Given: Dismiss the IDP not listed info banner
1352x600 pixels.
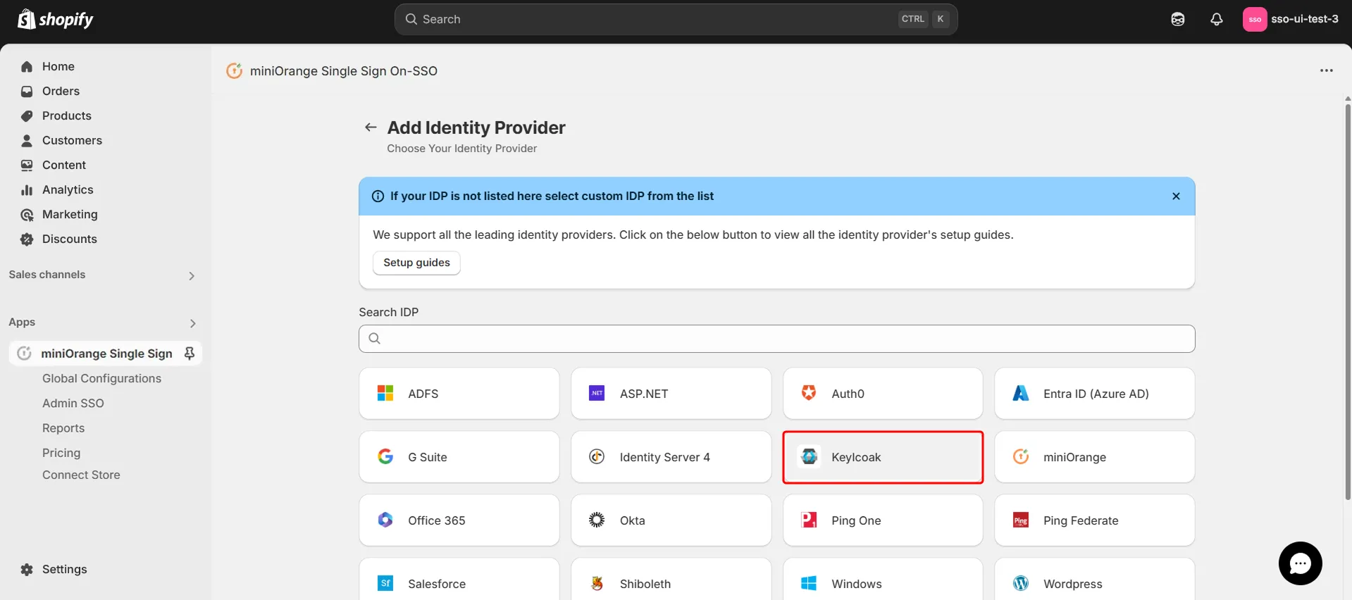Looking at the screenshot, I should [x=1176, y=196].
